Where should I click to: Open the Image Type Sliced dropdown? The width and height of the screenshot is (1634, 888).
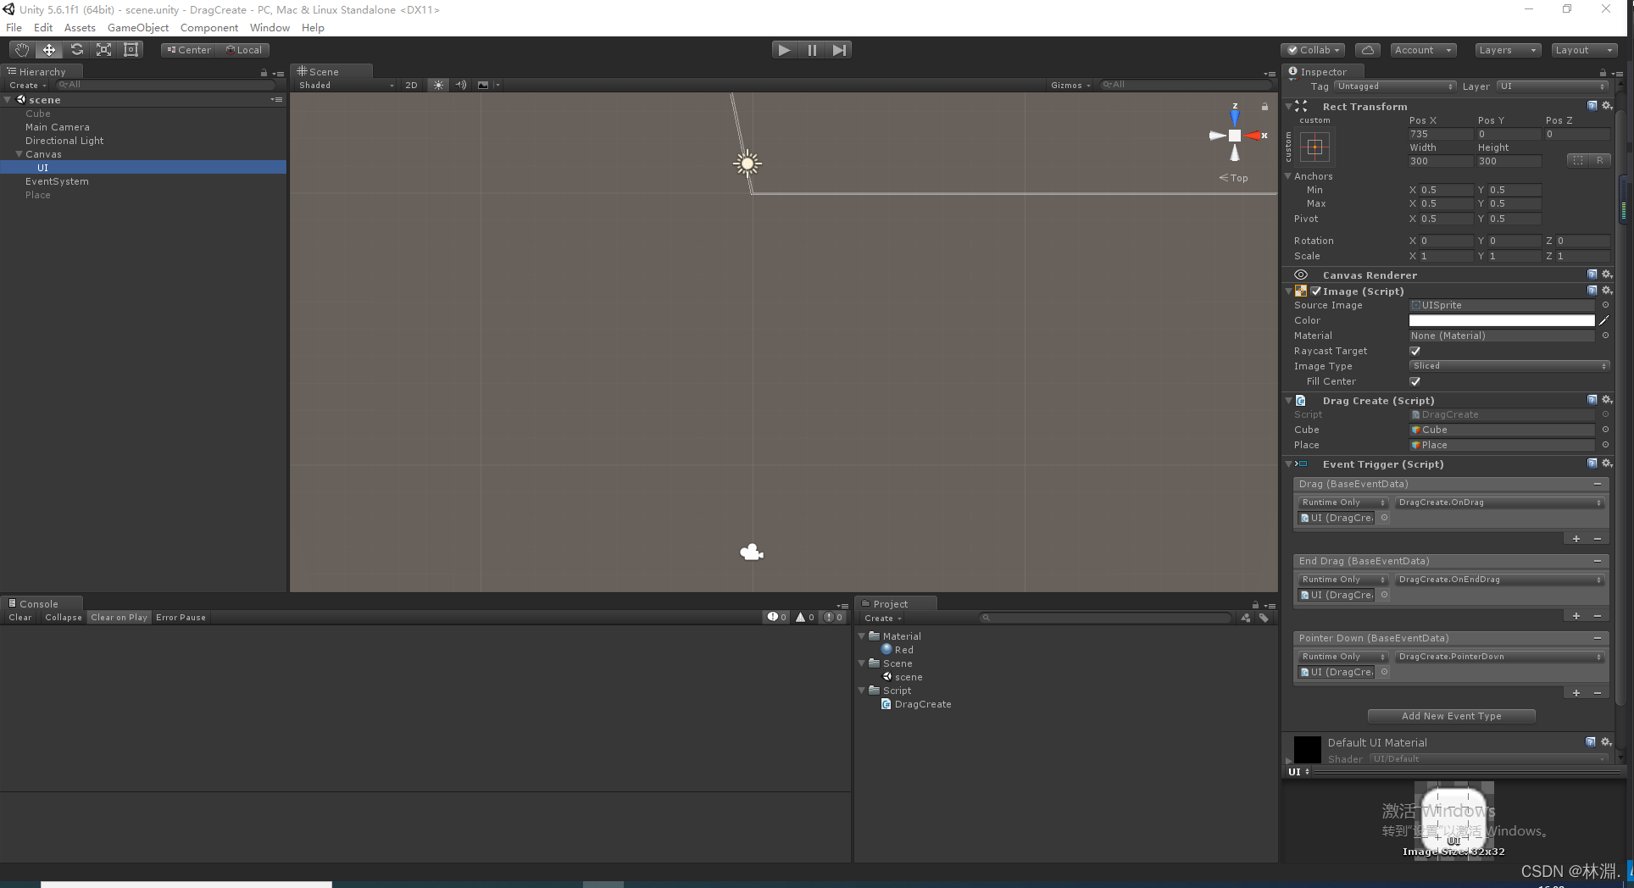(x=1509, y=366)
